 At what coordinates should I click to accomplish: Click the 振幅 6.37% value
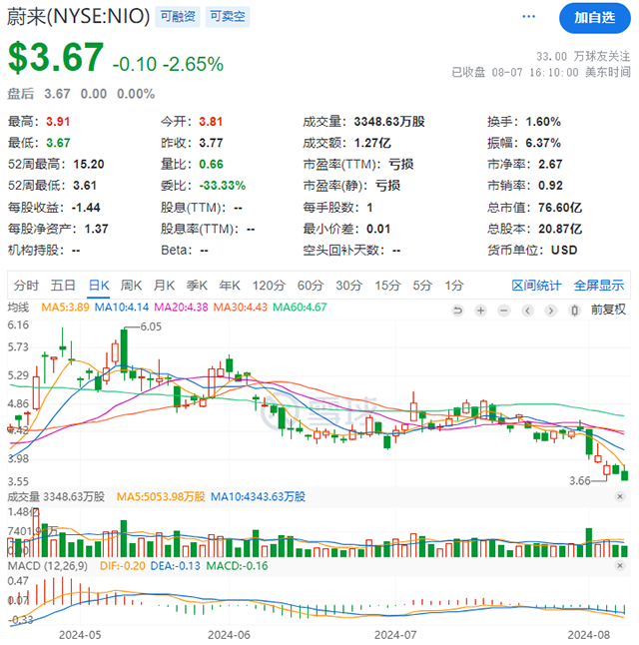(x=543, y=143)
